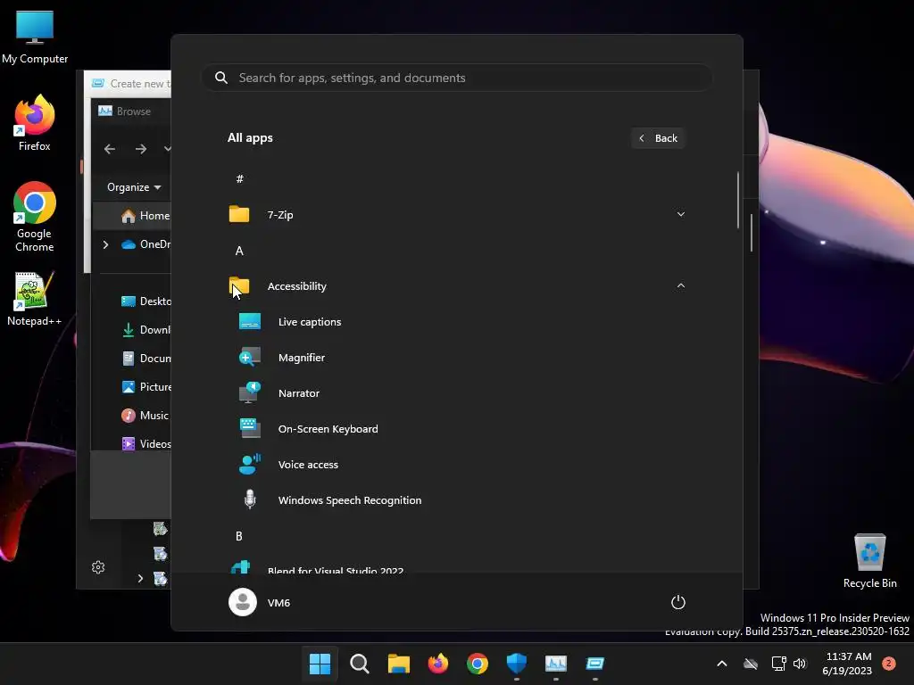
Task: Click OneDrive disconnected tray icon
Action: [x=751, y=664]
